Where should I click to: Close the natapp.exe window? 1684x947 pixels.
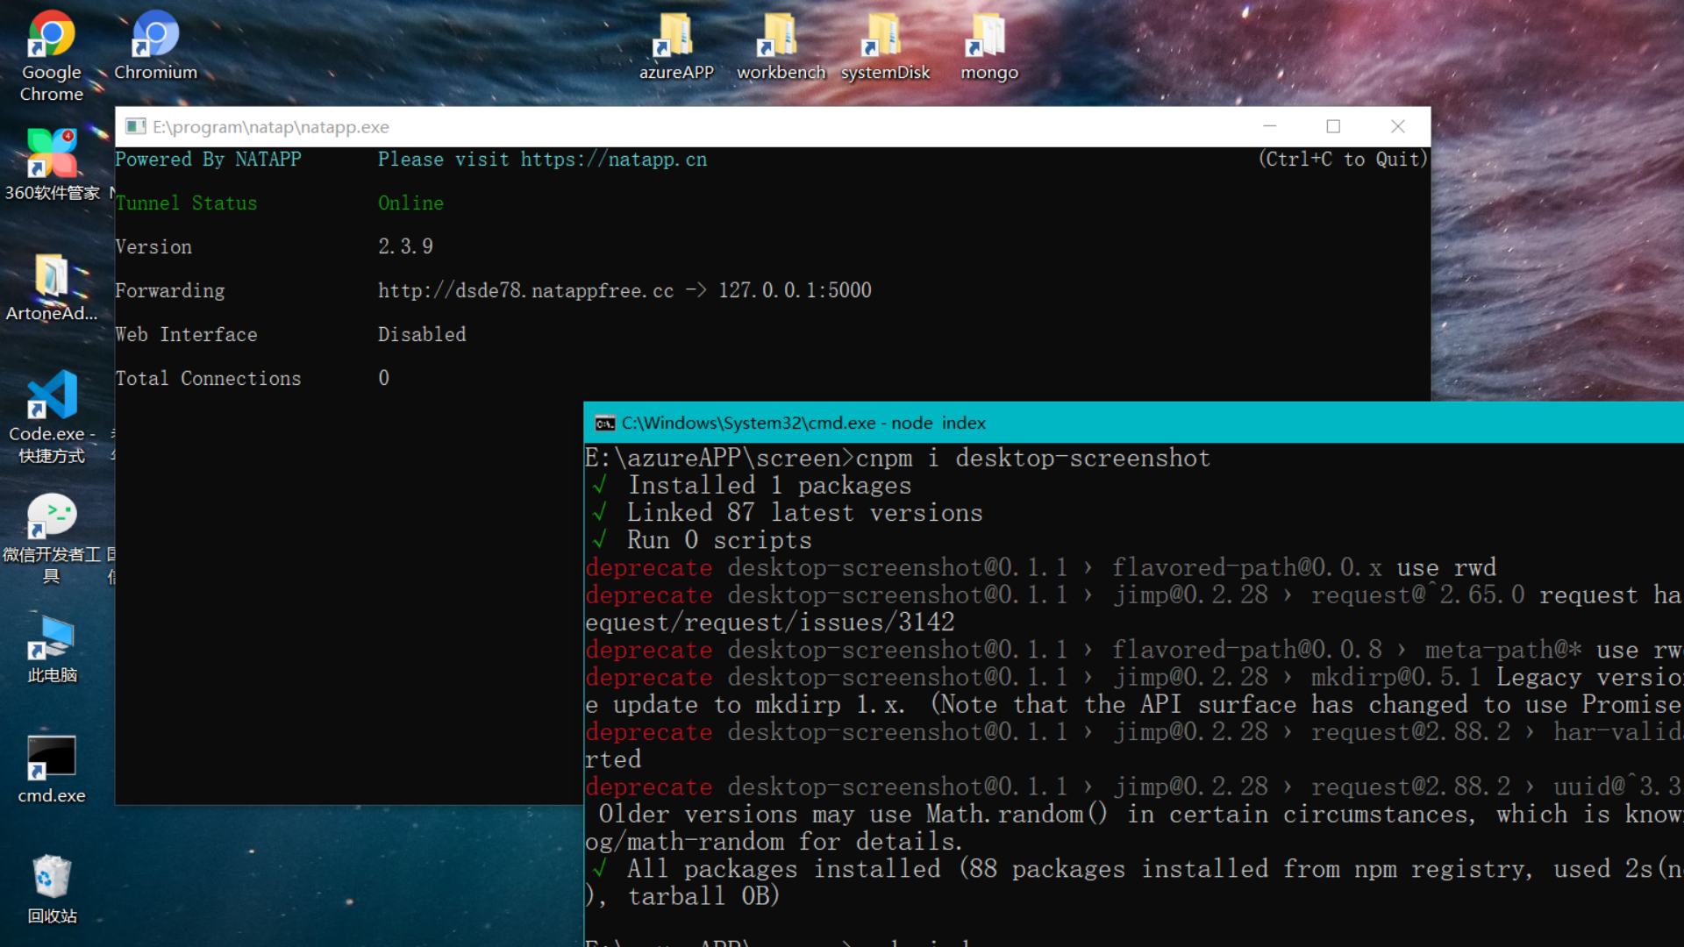coord(1398,127)
